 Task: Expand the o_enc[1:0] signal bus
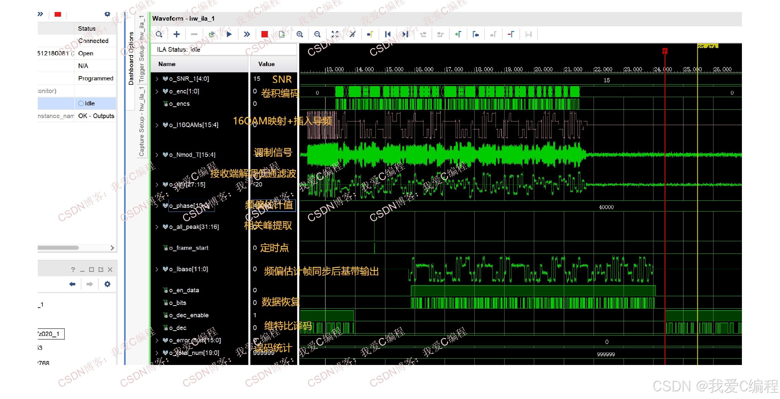coord(157,91)
